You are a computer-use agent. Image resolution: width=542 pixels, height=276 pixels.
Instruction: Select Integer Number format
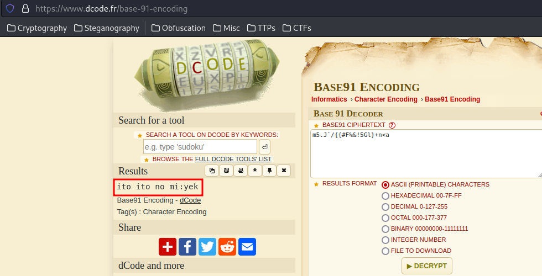pyautogui.click(x=385, y=240)
